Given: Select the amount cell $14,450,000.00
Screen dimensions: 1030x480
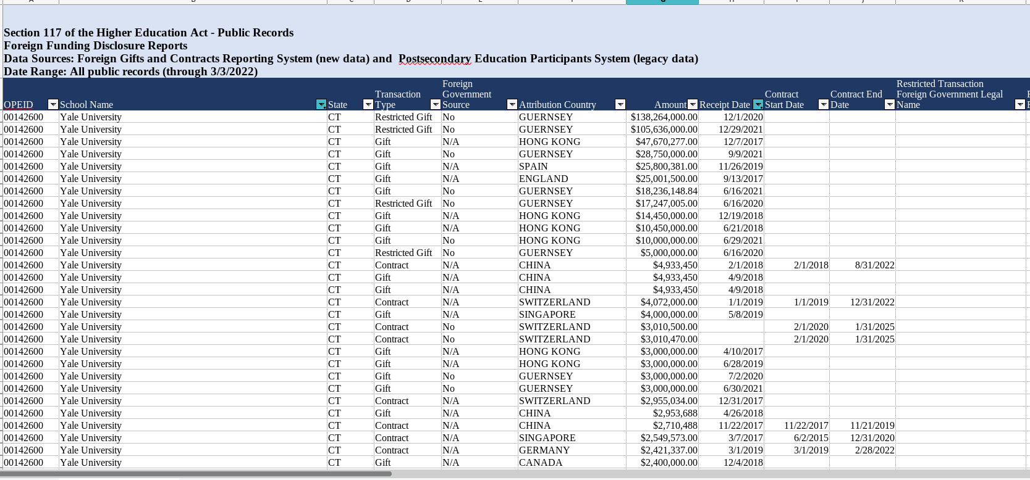Looking at the screenshot, I should coord(662,216).
